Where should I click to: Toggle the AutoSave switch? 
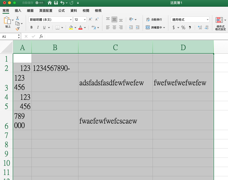tap(40, 3)
